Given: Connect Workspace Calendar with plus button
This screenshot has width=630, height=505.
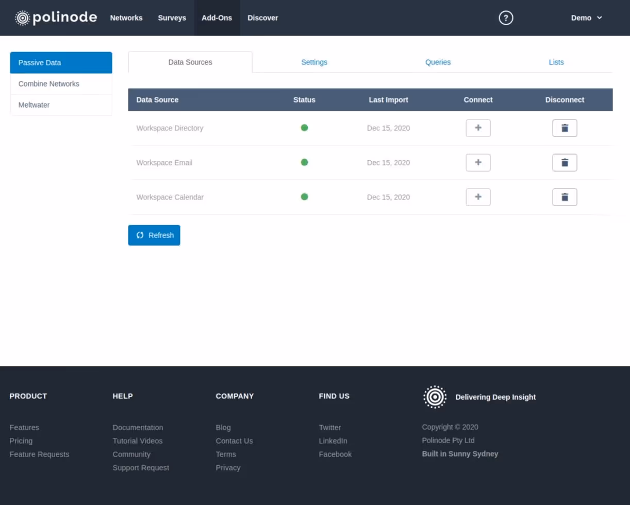Looking at the screenshot, I should (x=478, y=197).
